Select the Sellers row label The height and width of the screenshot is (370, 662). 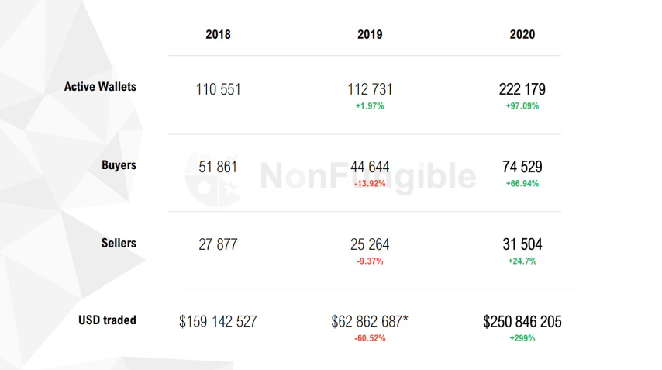point(119,244)
